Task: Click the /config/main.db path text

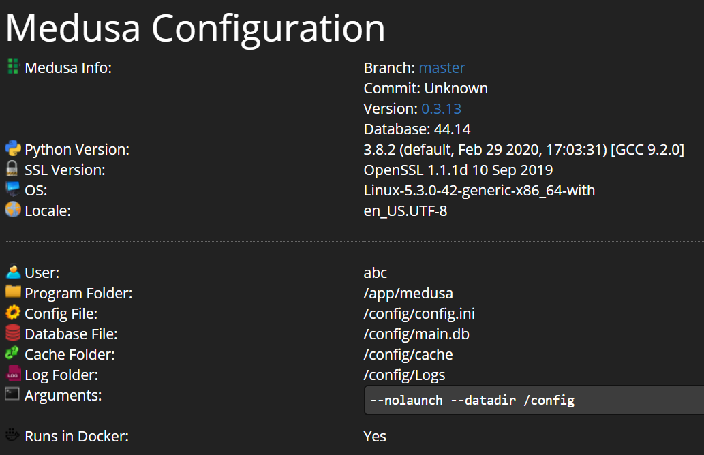Action: [x=416, y=334]
